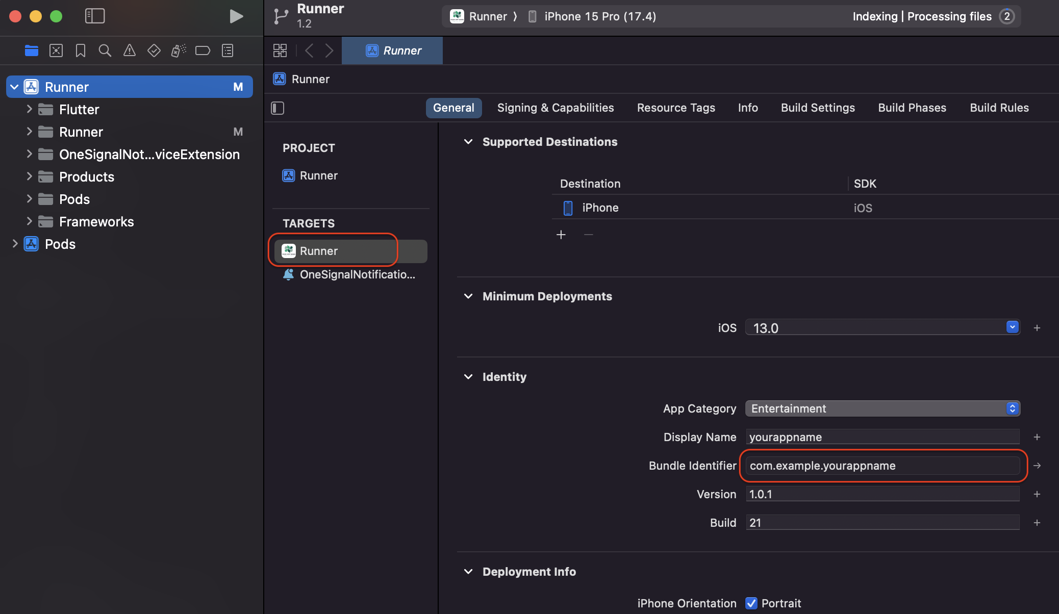Screen dimensions: 1059x614
Task: Open the issue navigator warning icon
Action: pyautogui.click(x=130, y=50)
